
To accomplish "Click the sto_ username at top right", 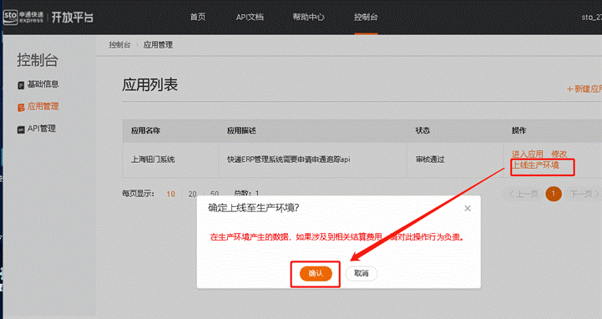I will point(592,18).
